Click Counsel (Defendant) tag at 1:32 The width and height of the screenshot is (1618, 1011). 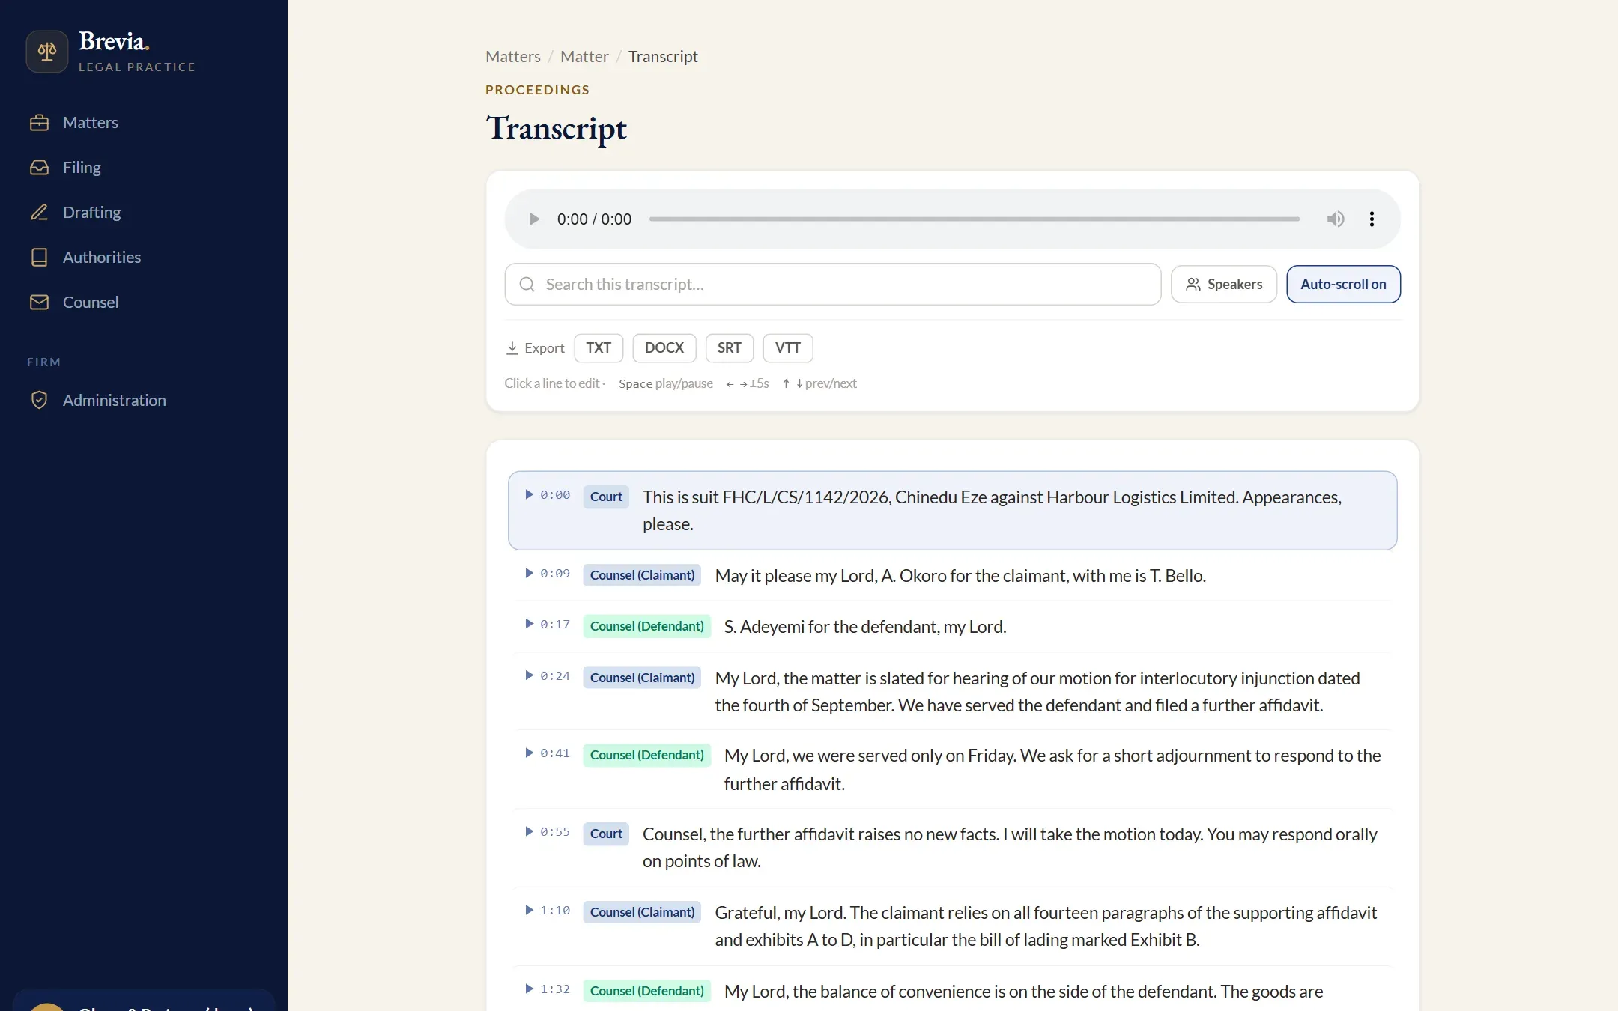646,991
